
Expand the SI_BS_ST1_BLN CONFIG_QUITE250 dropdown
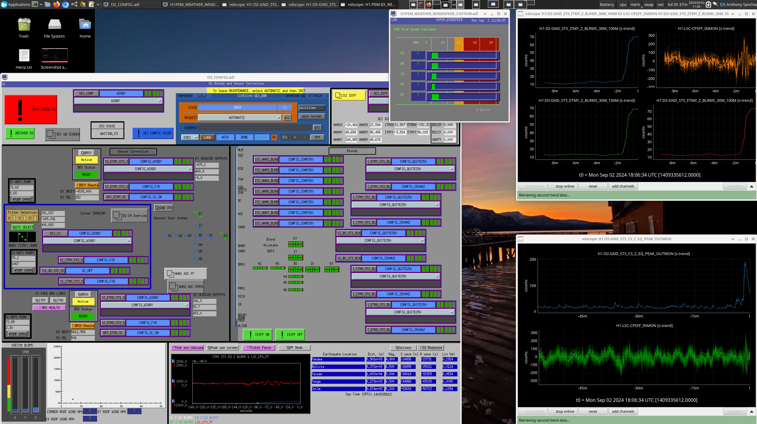[x=381, y=241]
